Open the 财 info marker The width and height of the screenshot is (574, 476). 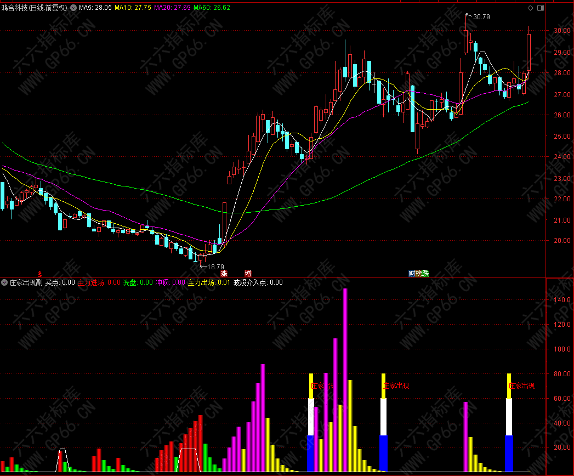pos(412,274)
